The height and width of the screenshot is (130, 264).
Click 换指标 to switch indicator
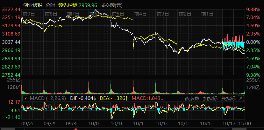click(x=228, y=98)
